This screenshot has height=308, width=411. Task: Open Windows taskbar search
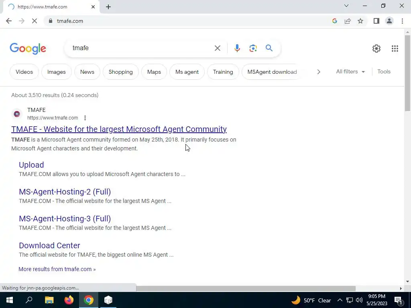tap(29, 300)
